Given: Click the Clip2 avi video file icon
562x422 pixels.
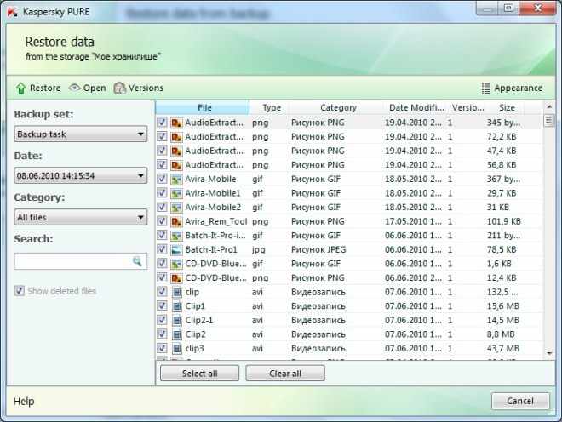Looking at the screenshot, I should coord(177,334).
